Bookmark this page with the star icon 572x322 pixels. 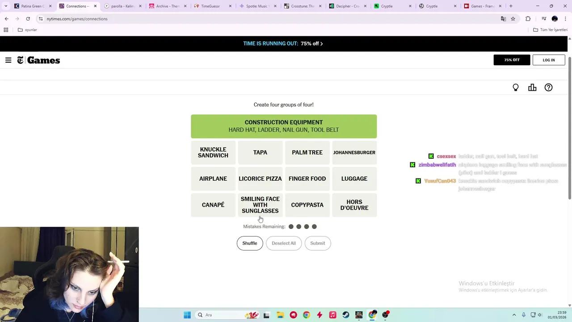513,19
